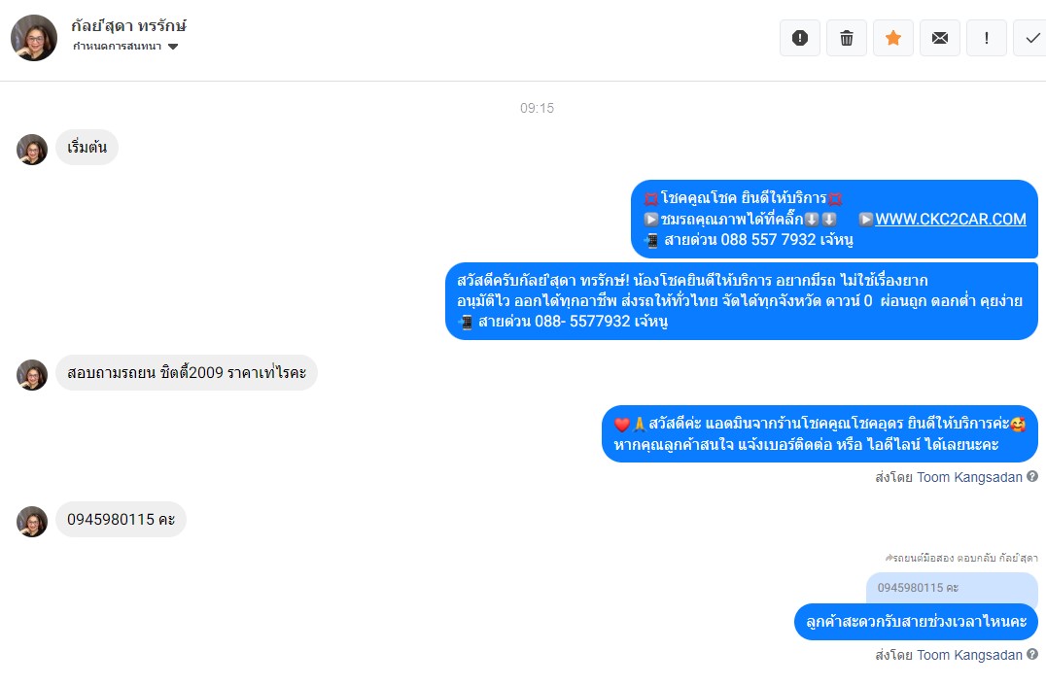Click the contact name กัลย์สุดา ทรรักษ์

(128, 26)
